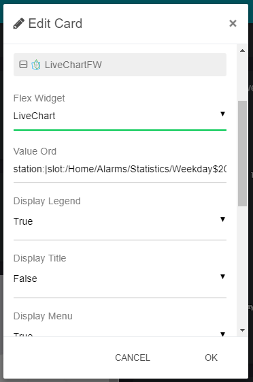Click the scrollbar up arrow
The image size is (253, 382).
(x=242, y=50)
